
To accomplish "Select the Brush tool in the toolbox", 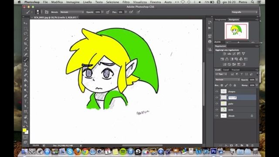I will pyautogui.click(x=26, y=59).
